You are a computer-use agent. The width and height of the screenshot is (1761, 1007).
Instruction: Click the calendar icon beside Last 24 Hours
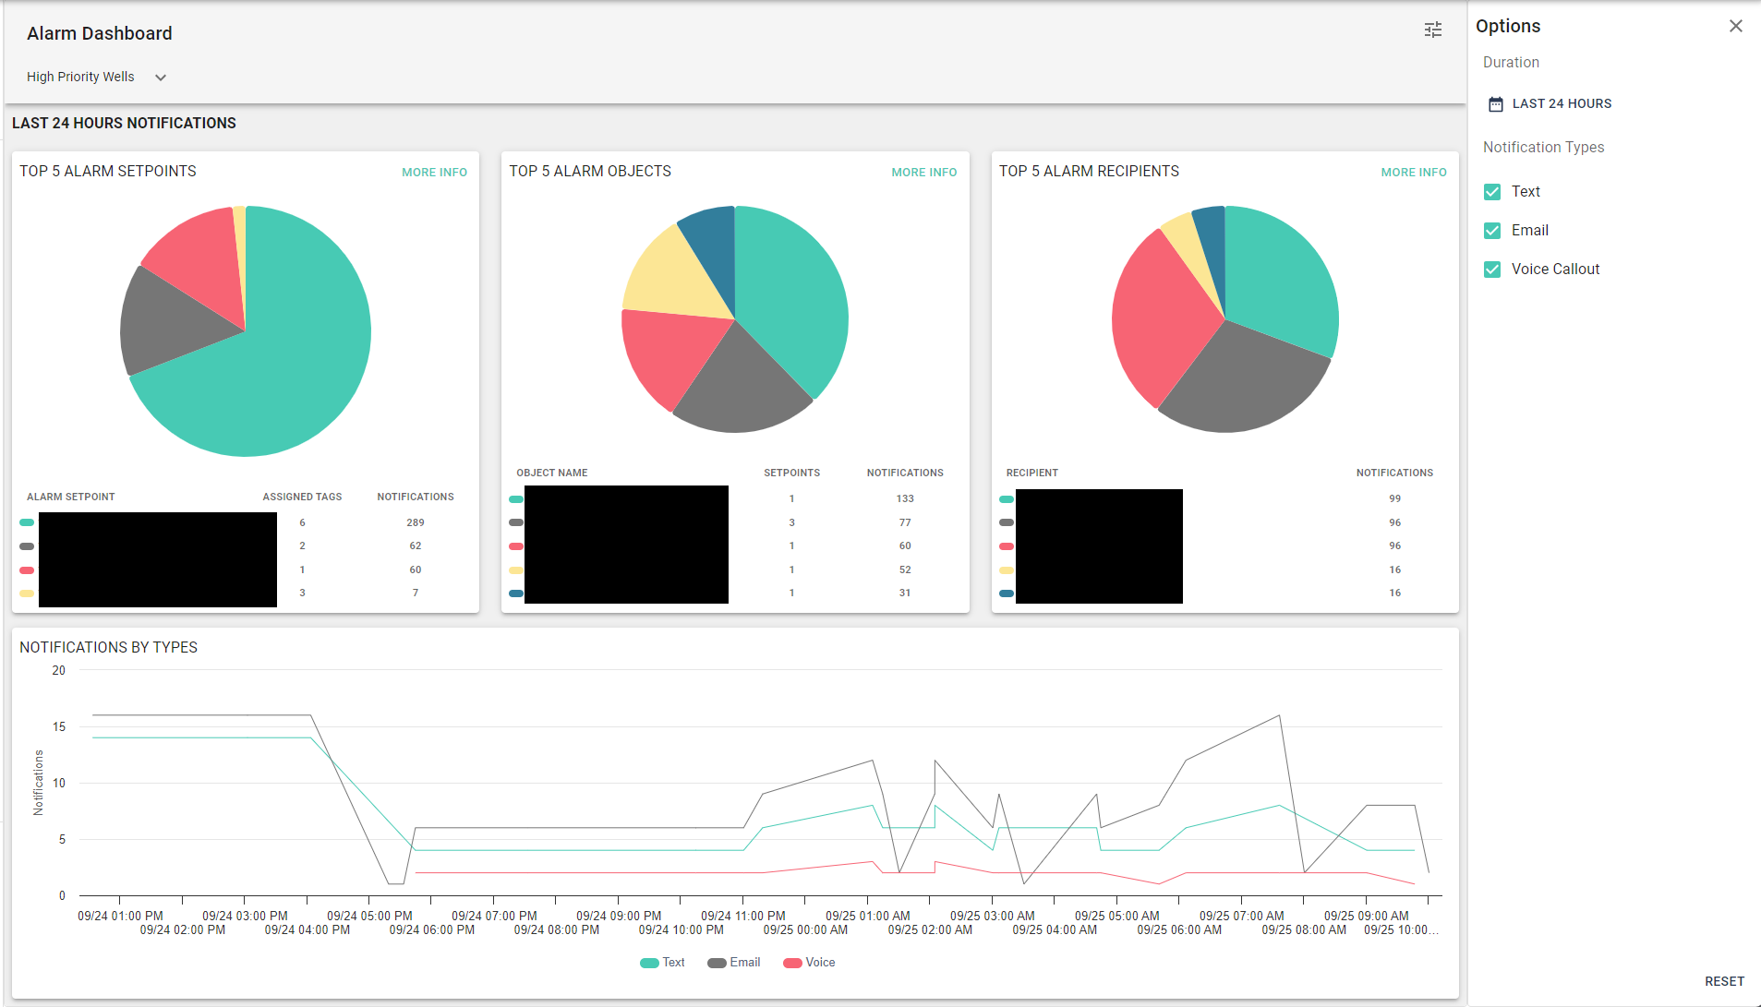[x=1495, y=104]
